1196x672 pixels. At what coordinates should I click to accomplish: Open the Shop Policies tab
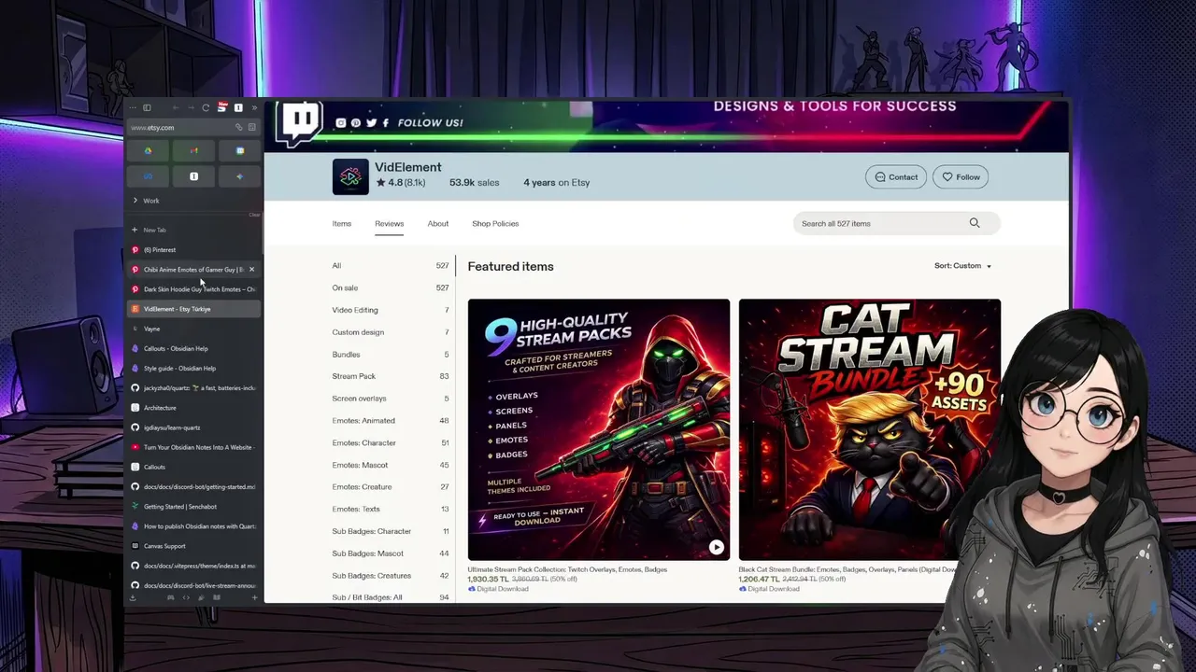[495, 224]
